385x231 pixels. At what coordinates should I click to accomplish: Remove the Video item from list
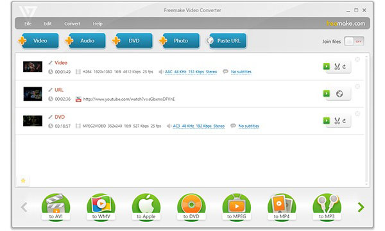pos(357,60)
